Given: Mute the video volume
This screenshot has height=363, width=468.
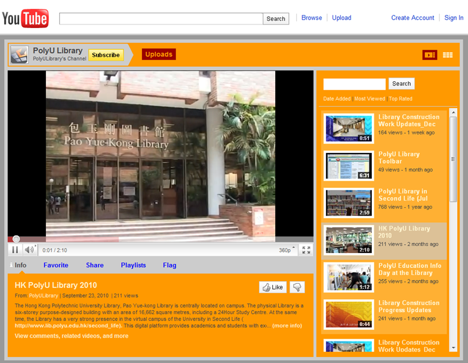Looking at the screenshot, I should (x=30, y=250).
